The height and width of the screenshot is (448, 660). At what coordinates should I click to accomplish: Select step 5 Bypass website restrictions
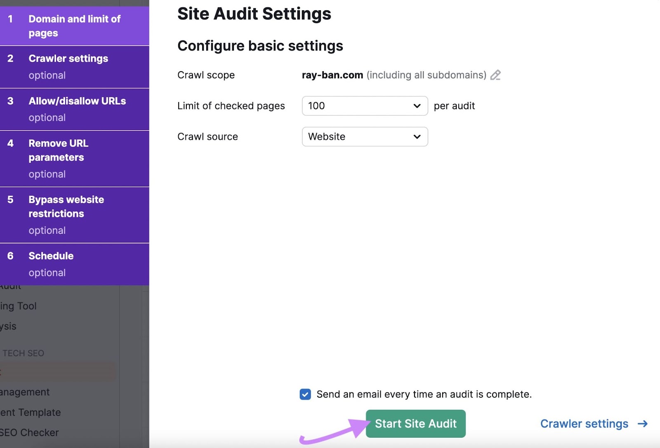pyautogui.click(x=75, y=214)
